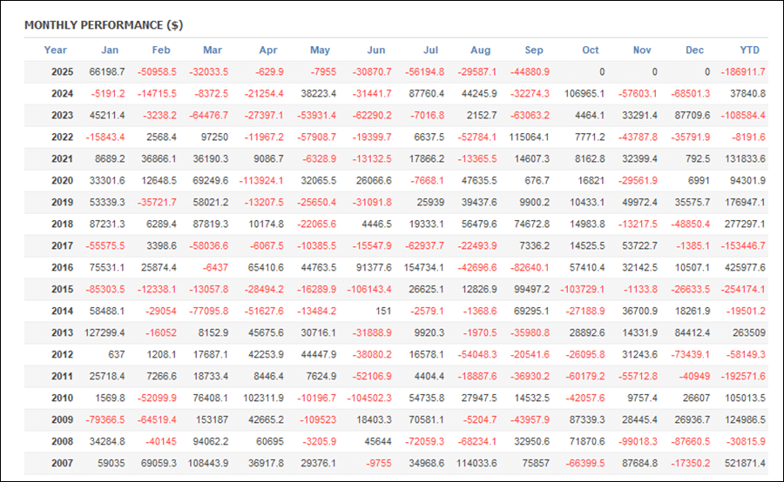The width and height of the screenshot is (784, 482).
Task: Click the Monthly Performance ($) heading
Action: point(104,25)
